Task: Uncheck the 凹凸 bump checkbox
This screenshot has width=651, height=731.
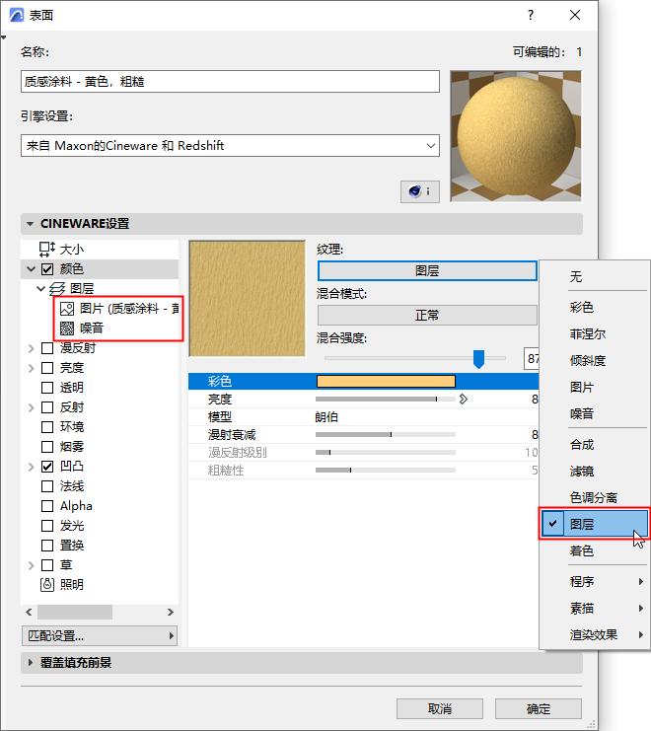Action: point(47,467)
